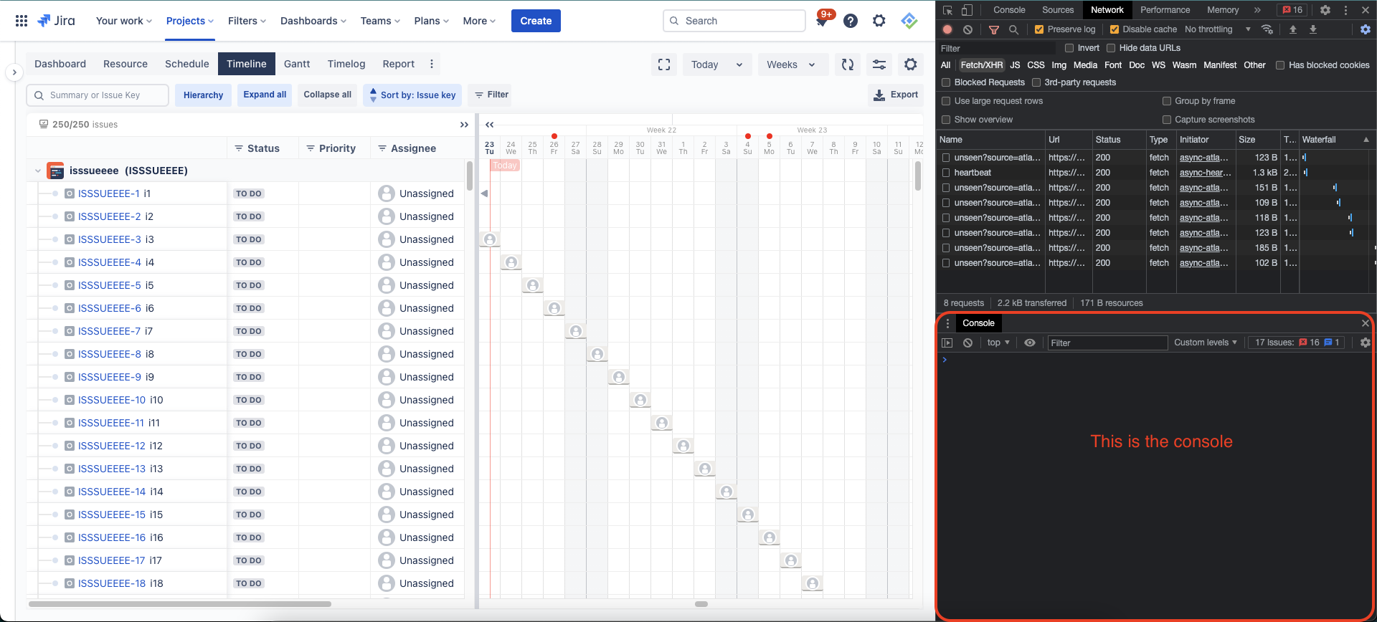Switch to the Gantt tab
The image size is (1377, 622).
pyautogui.click(x=297, y=64)
